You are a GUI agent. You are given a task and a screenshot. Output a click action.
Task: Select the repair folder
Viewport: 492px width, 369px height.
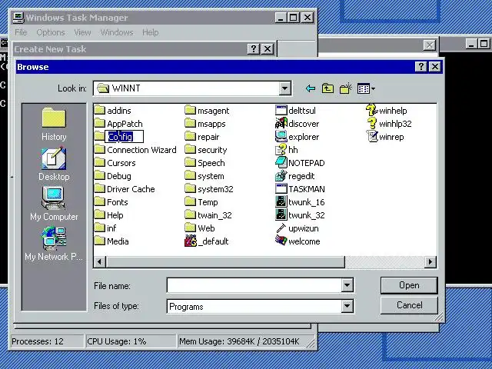pyautogui.click(x=202, y=137)
